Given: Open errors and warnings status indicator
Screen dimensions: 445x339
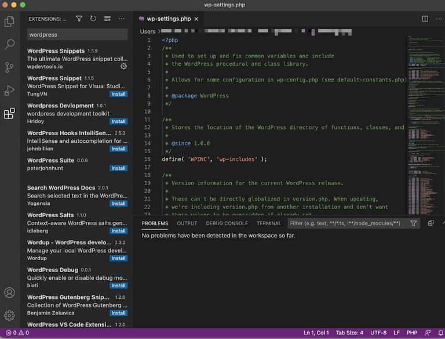Looking at the screenshot, I should 17,333.
